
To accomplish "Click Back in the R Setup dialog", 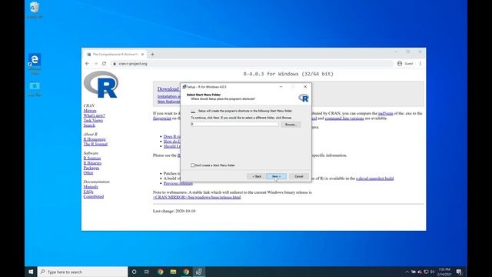I will (x=257, y=176).
